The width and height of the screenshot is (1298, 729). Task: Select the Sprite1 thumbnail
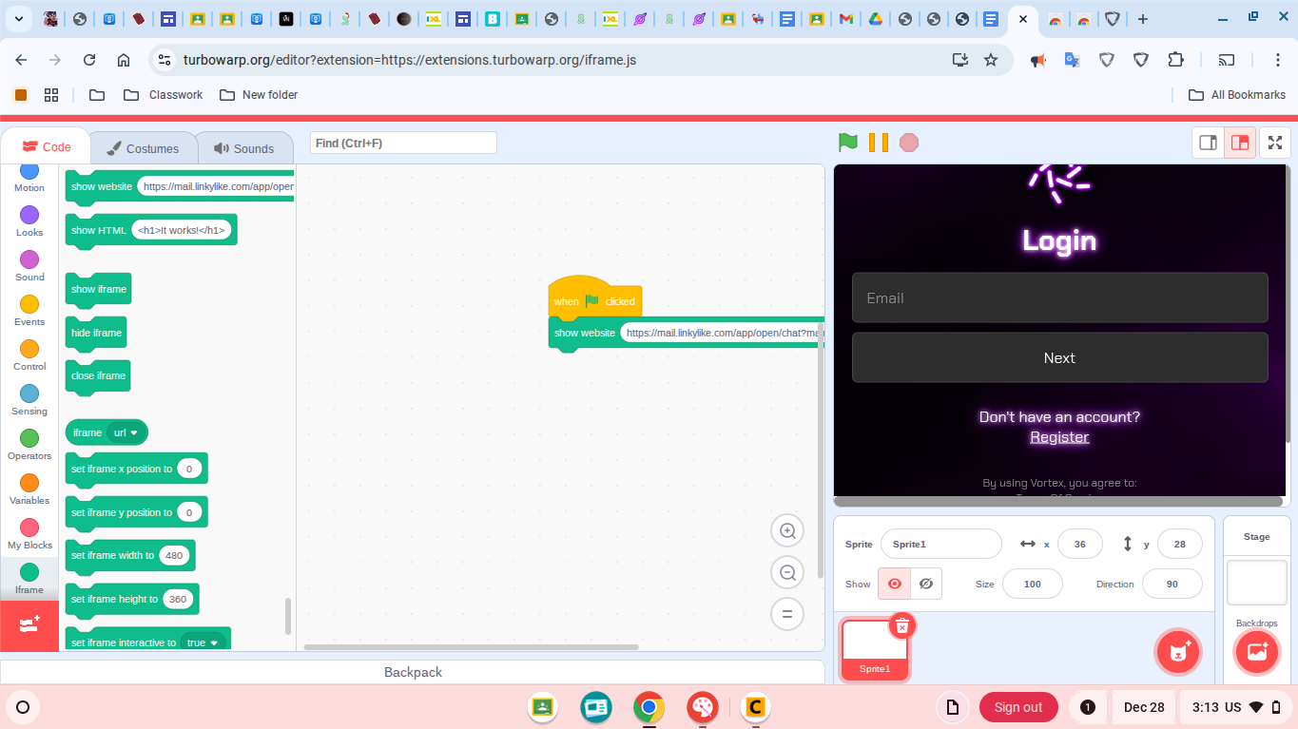click(x=874, y=649)
